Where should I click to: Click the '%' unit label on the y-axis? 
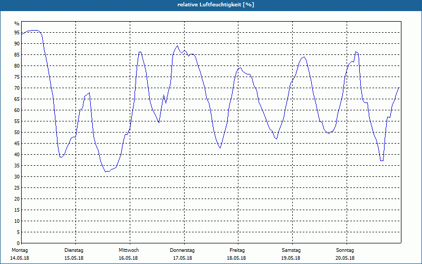tap(17, 24)
